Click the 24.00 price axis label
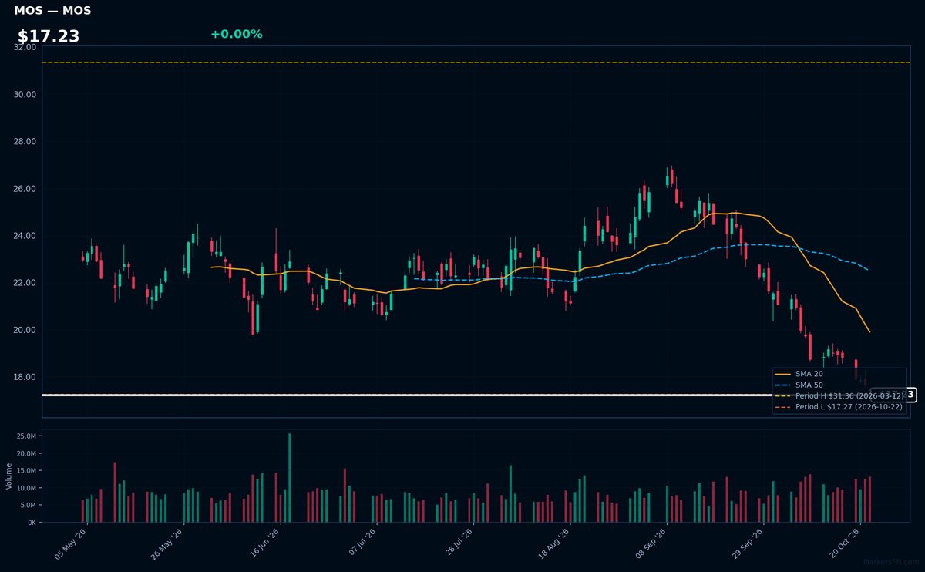The width and height of the screenshot is (925, 572). (x=25, y=236)
